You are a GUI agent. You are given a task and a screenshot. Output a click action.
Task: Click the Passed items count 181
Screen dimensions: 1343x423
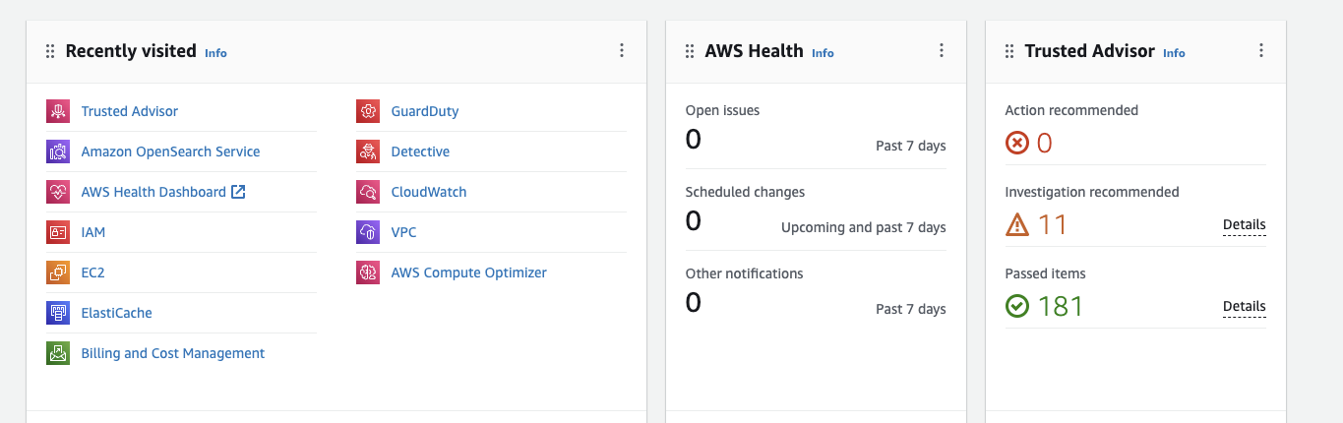coord(1061,307)
